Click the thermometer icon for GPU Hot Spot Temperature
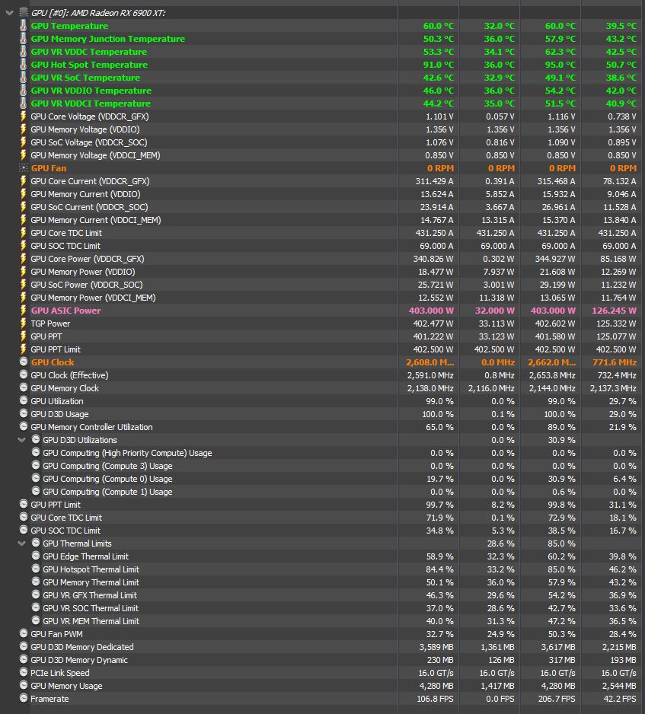This screenshot has height=714, width=645. [24, 65]
